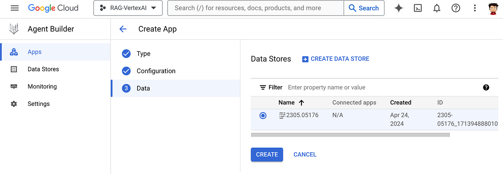The width and height of the screenshot is (503, 174).
Task: Sort by the Name column header
Action: point(286,102)
